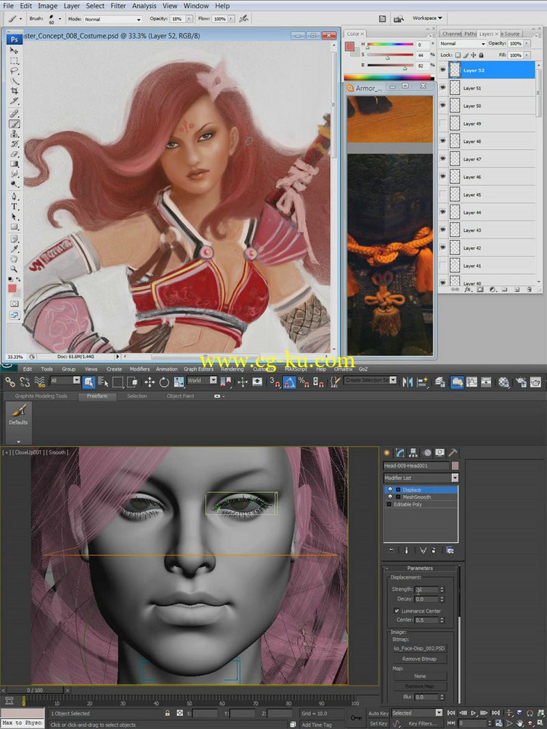Viewport: 547px width, 729px height.
Task: Select the Eraser tool in Photoshop
Action: [14, 154]
